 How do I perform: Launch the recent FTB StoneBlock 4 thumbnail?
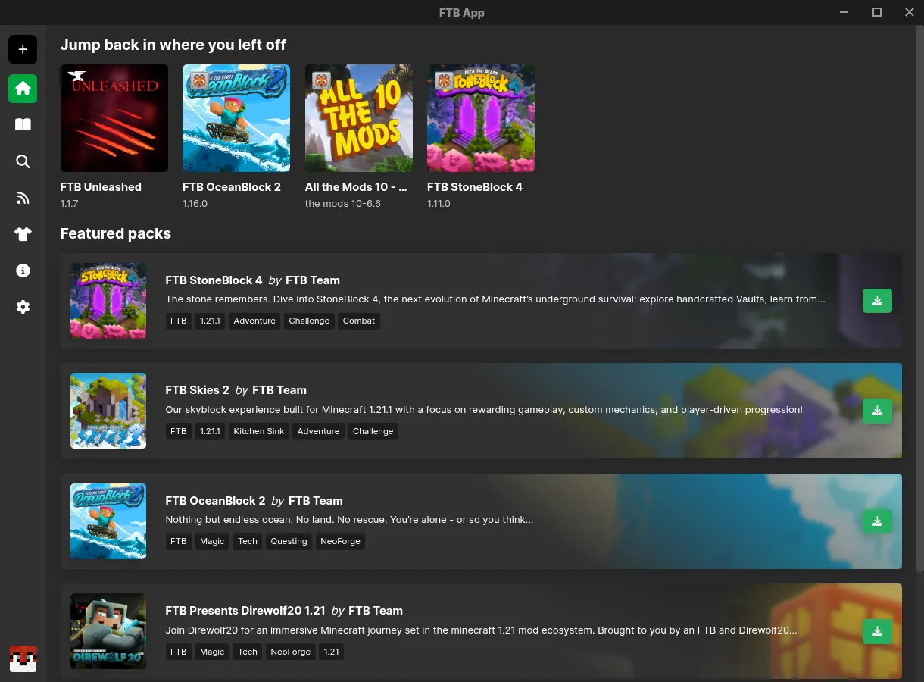click(x=481, y=118)
